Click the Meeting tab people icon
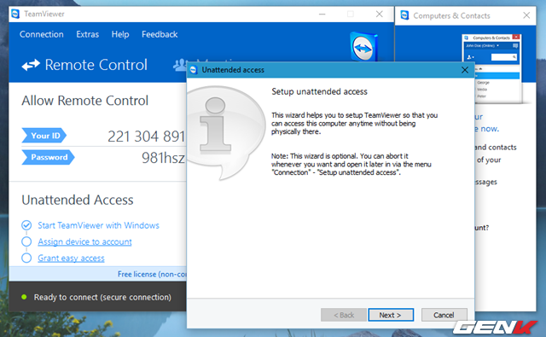This screenshot has height=337, width=546. point(180,65)
